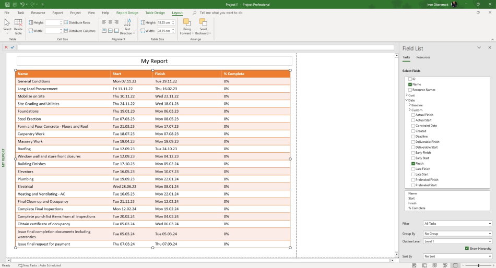Image resolution: width=496 pixels, height=268 pixels.
Task: Align cell text to the left
Action: coord(104,22)
